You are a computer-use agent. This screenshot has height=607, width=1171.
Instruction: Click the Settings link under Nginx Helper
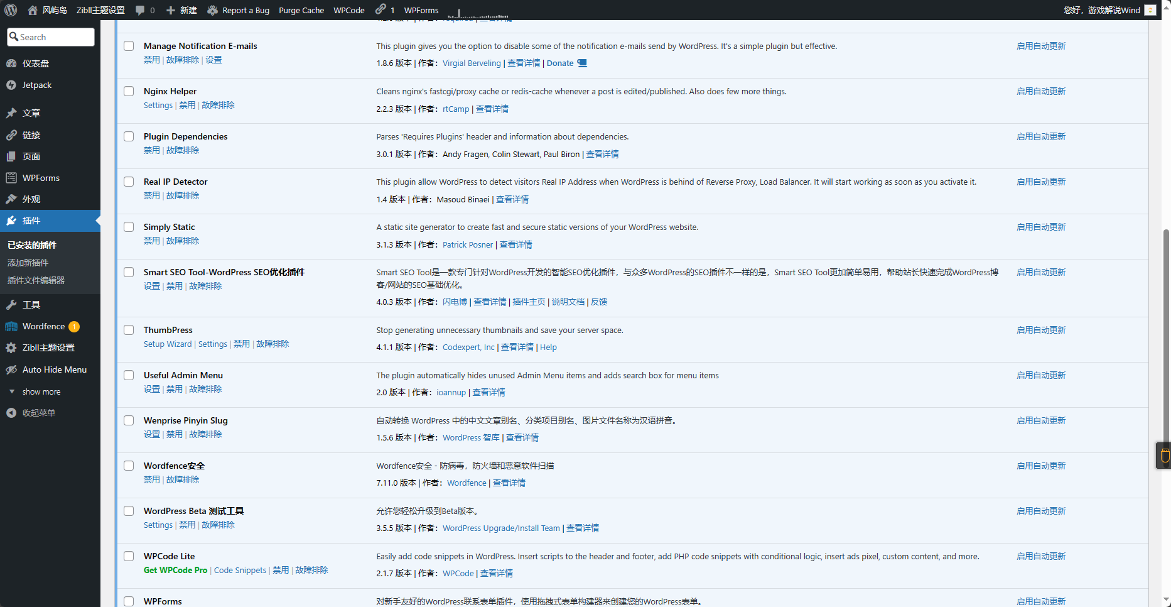[x=158, y=105]
